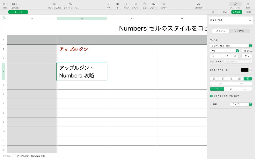Click the Media (メディア) toolbar icon

click(154, 4)
